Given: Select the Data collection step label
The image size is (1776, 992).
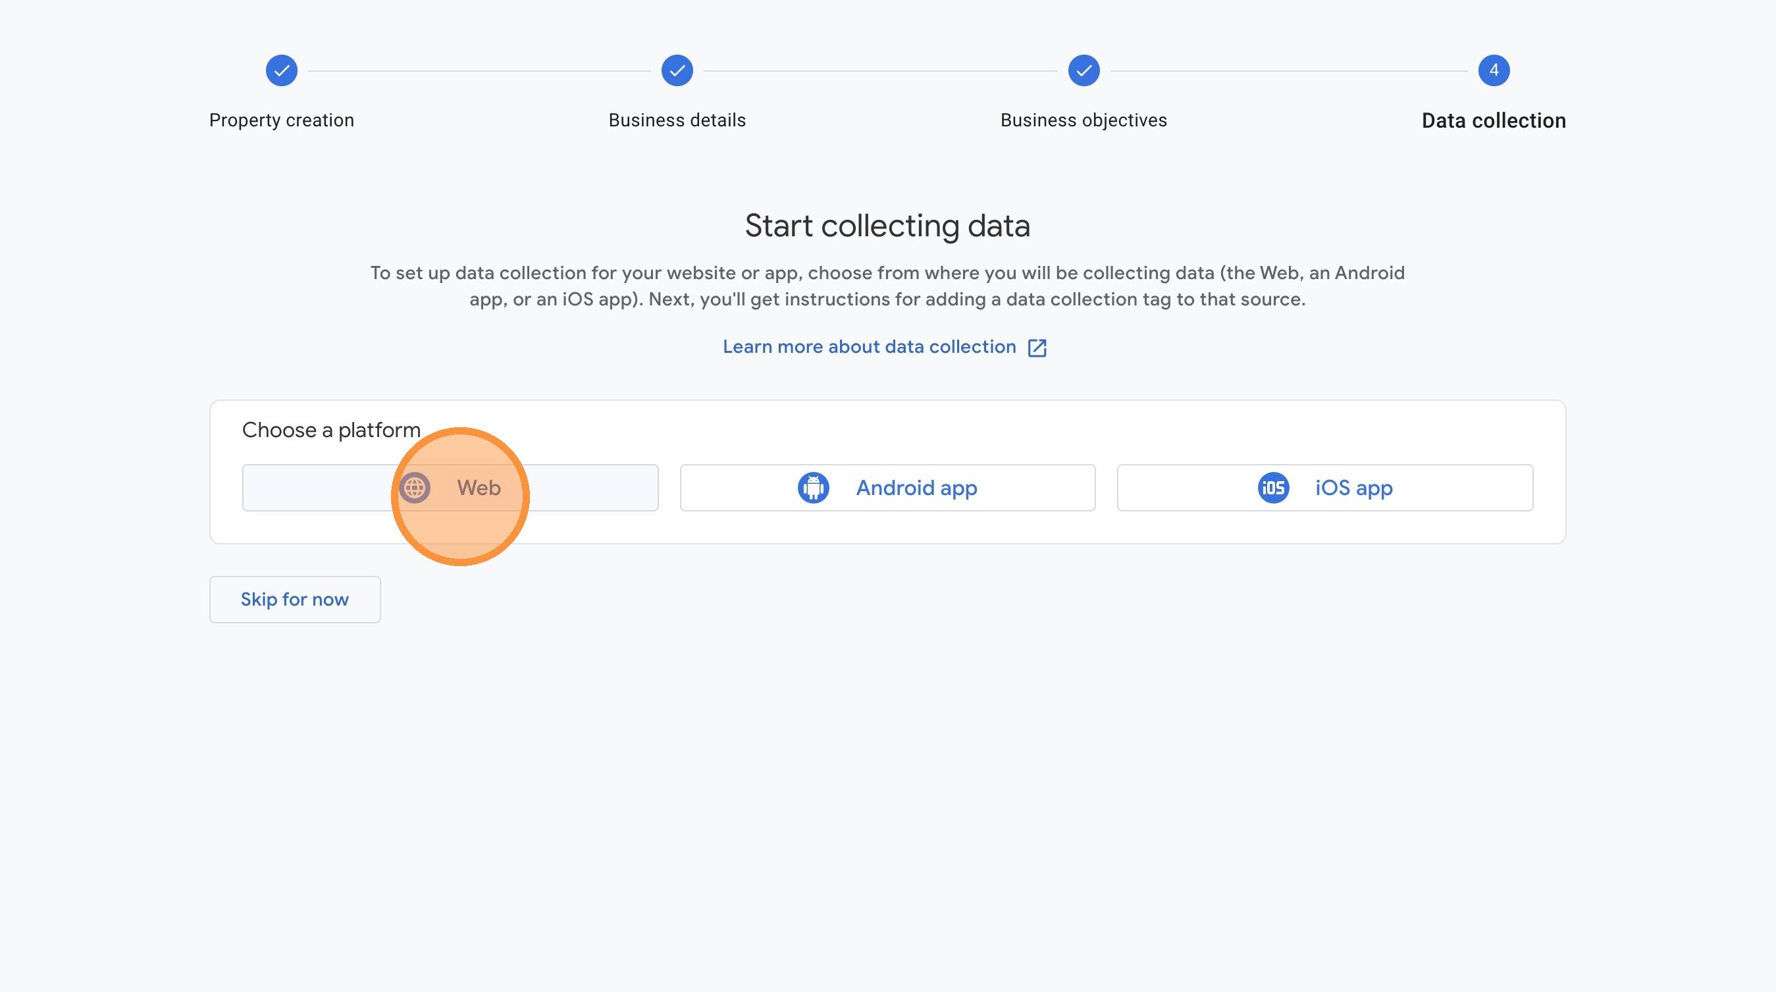Looking at the screenshot, I should [x=1494, y=120].
